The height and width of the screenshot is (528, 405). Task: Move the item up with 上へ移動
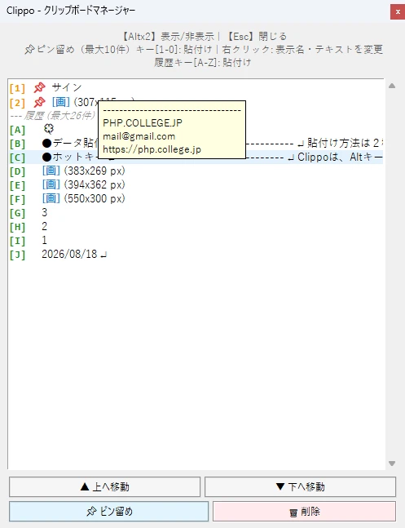(104, 486)
